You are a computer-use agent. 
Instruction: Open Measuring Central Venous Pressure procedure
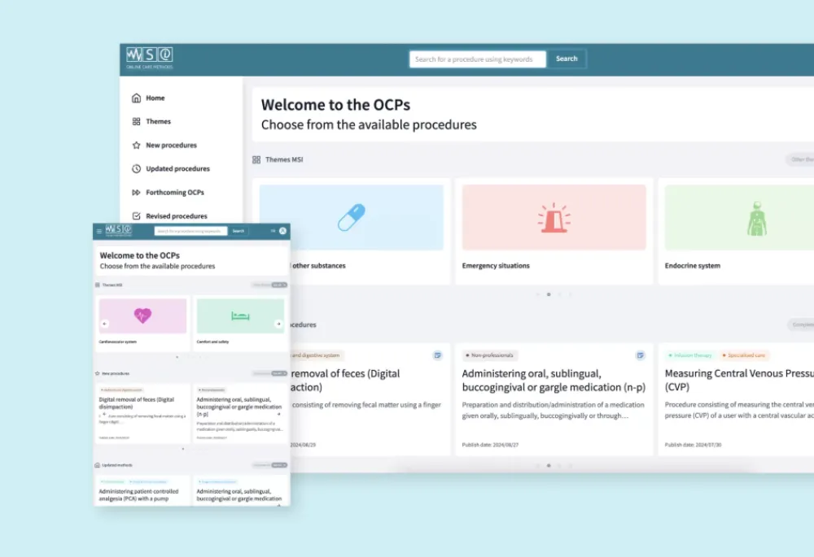738,380
